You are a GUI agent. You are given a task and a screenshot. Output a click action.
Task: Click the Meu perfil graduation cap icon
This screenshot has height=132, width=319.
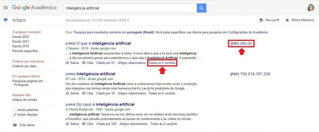click(261, 20)
